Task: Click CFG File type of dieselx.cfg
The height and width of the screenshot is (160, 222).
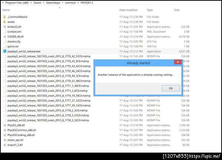Action: 152,41
